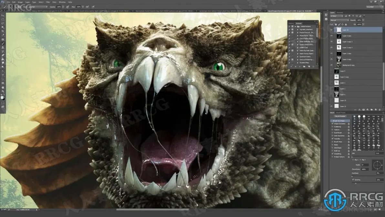Open the layer Fill dropdown arrow
385x217 pixels.
(363, 24)
